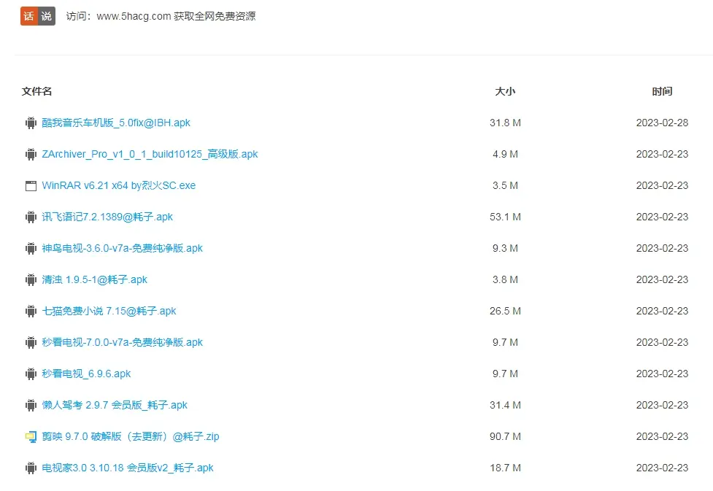Click the Android icon beside 酷我音乐车机版 apk
This screenshot has width=713, height=491.
tap(30, 123)
